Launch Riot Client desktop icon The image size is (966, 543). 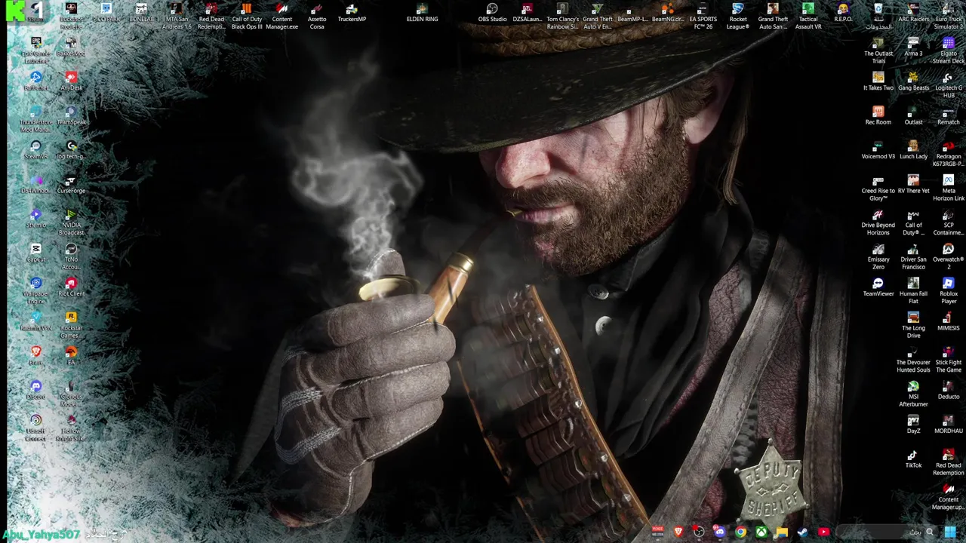click(71, 287)
